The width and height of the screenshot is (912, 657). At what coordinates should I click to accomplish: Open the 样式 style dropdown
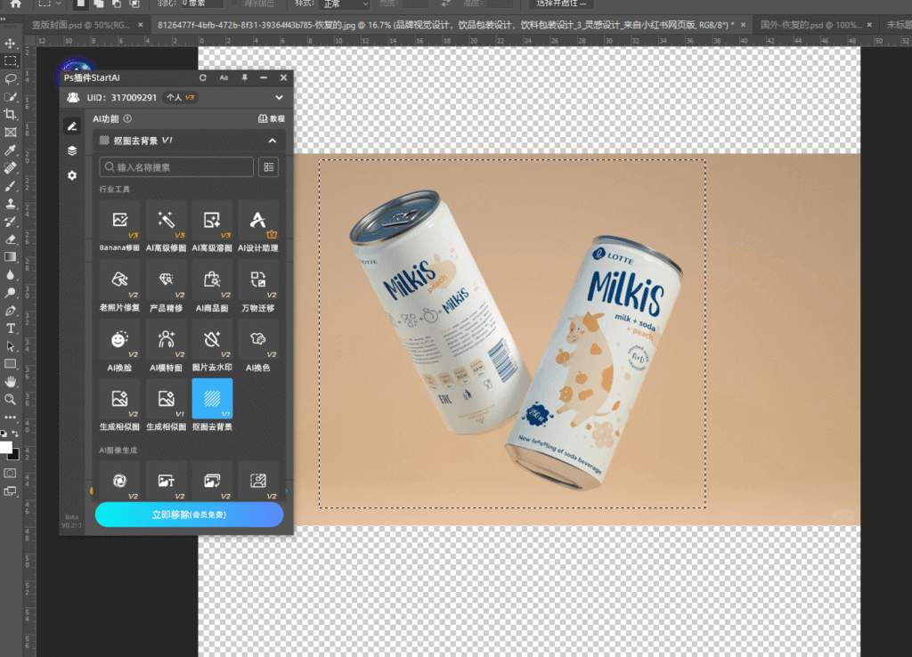[341, 4]
